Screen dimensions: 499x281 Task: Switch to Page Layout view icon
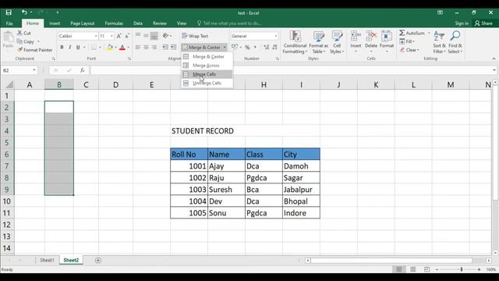pos(413,269)
